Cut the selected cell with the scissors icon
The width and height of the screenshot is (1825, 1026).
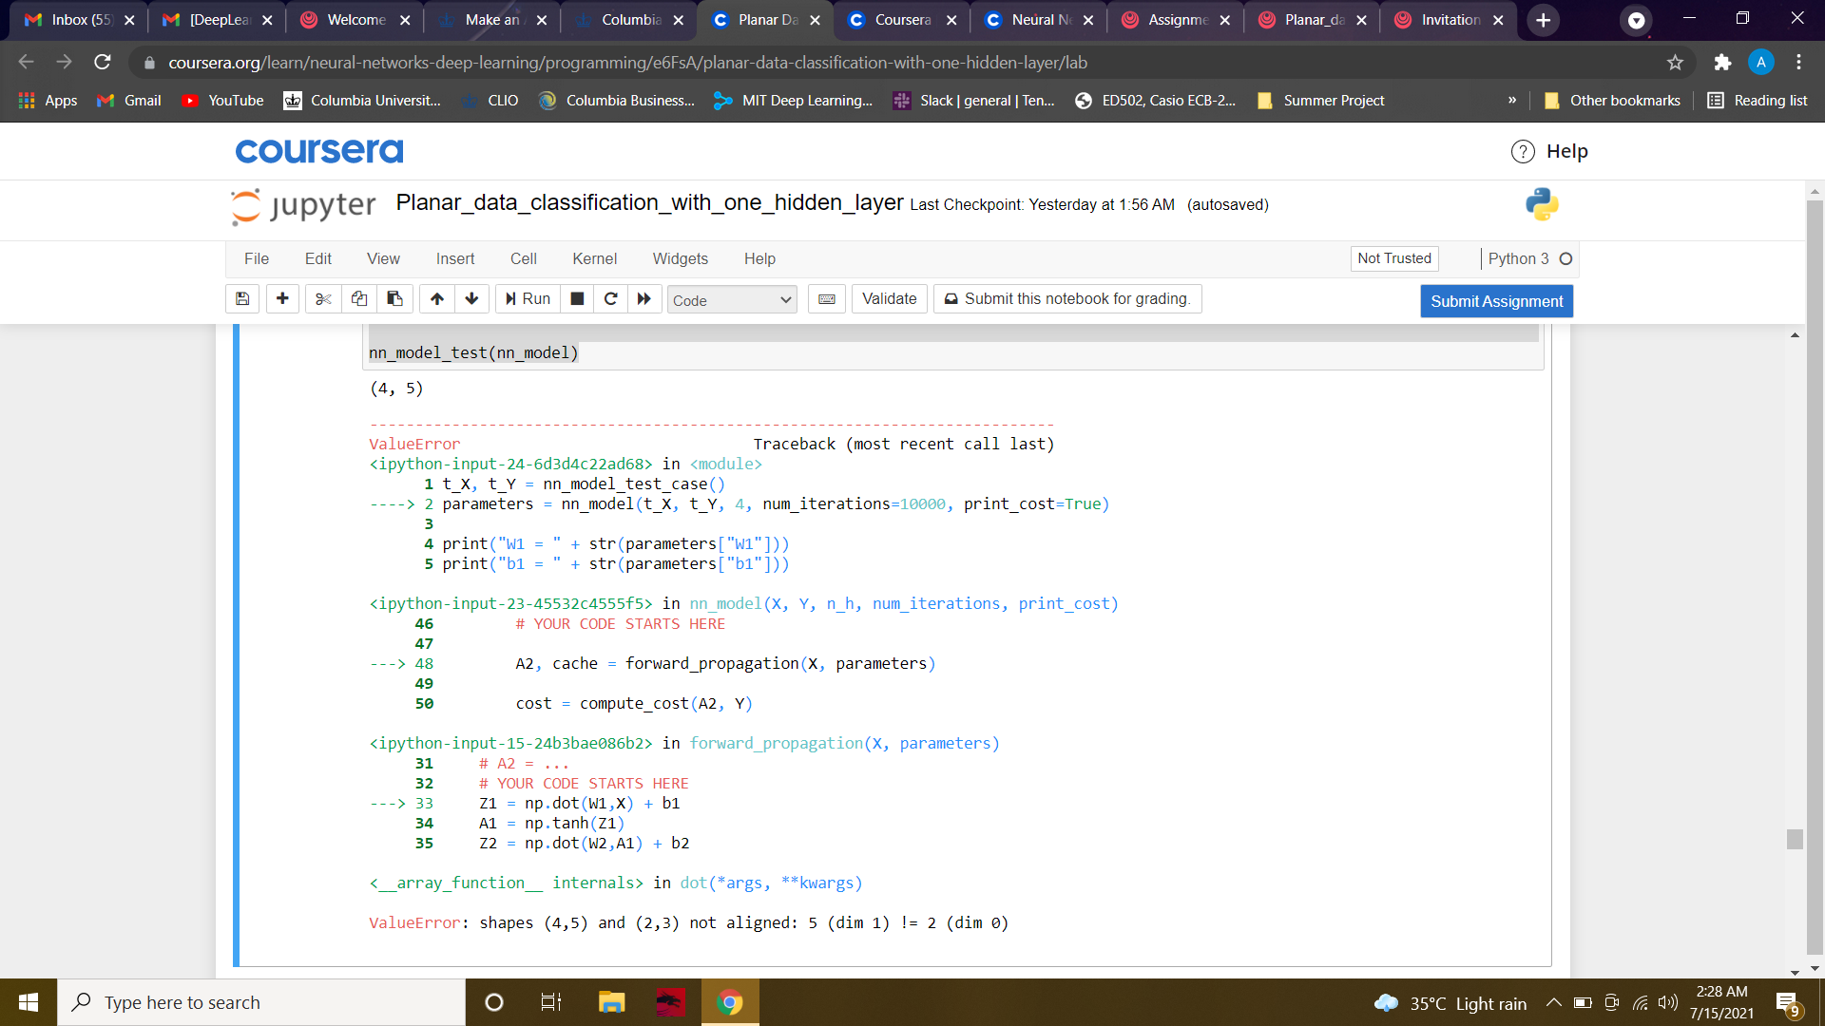tap(323, 299)
